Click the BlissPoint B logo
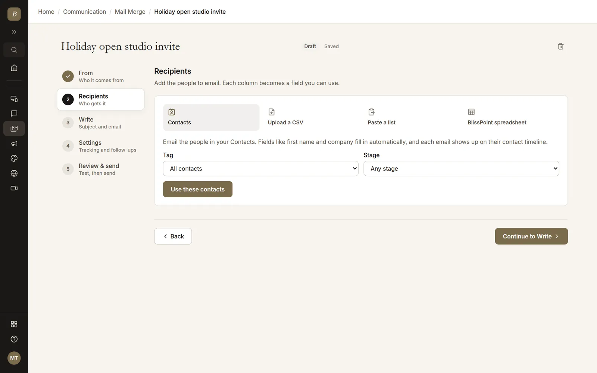The width and height of the screenshot is (597, 373). pos(14,14)
